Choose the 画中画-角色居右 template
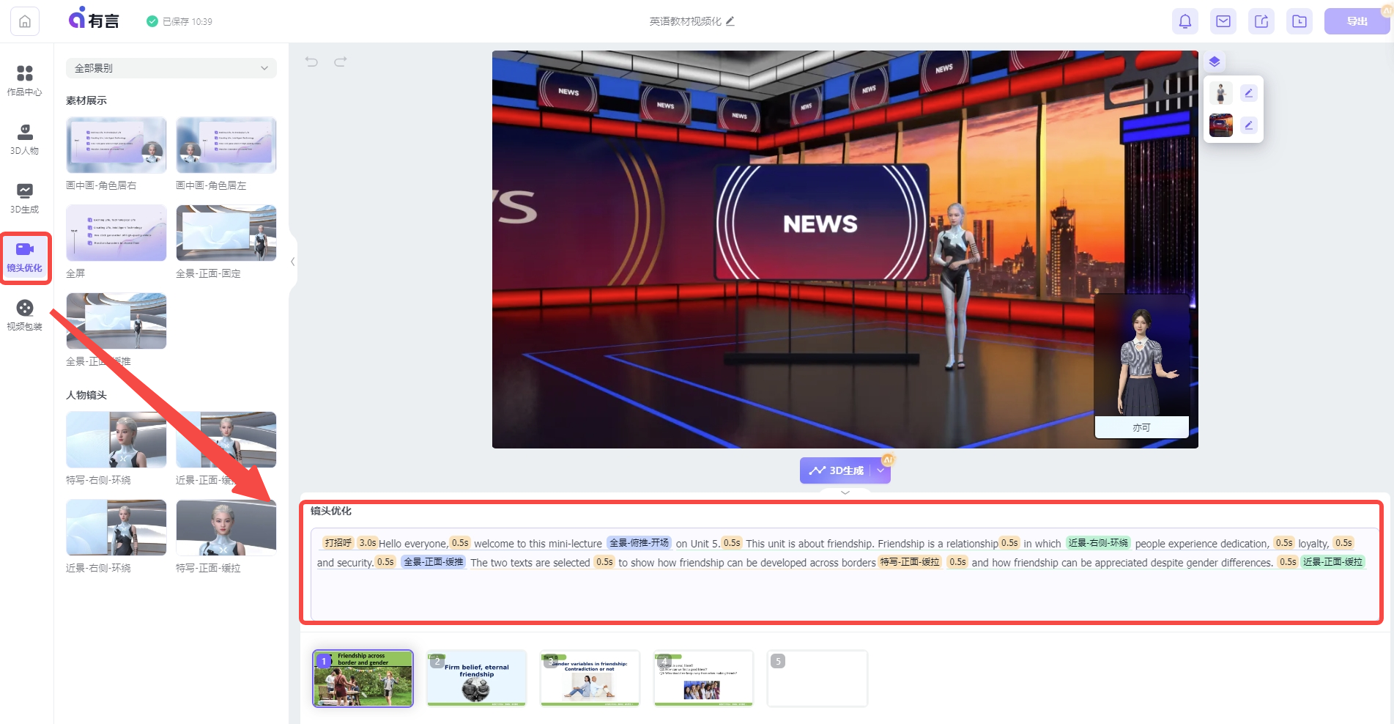This screenshot has width=1394, height=724. click(x=116, y=145)
